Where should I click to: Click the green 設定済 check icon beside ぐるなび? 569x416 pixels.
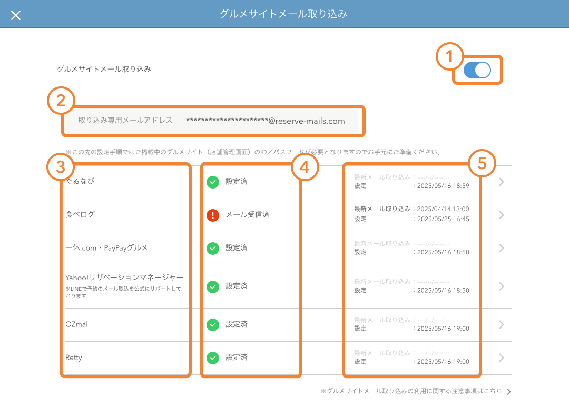point(213,183)
